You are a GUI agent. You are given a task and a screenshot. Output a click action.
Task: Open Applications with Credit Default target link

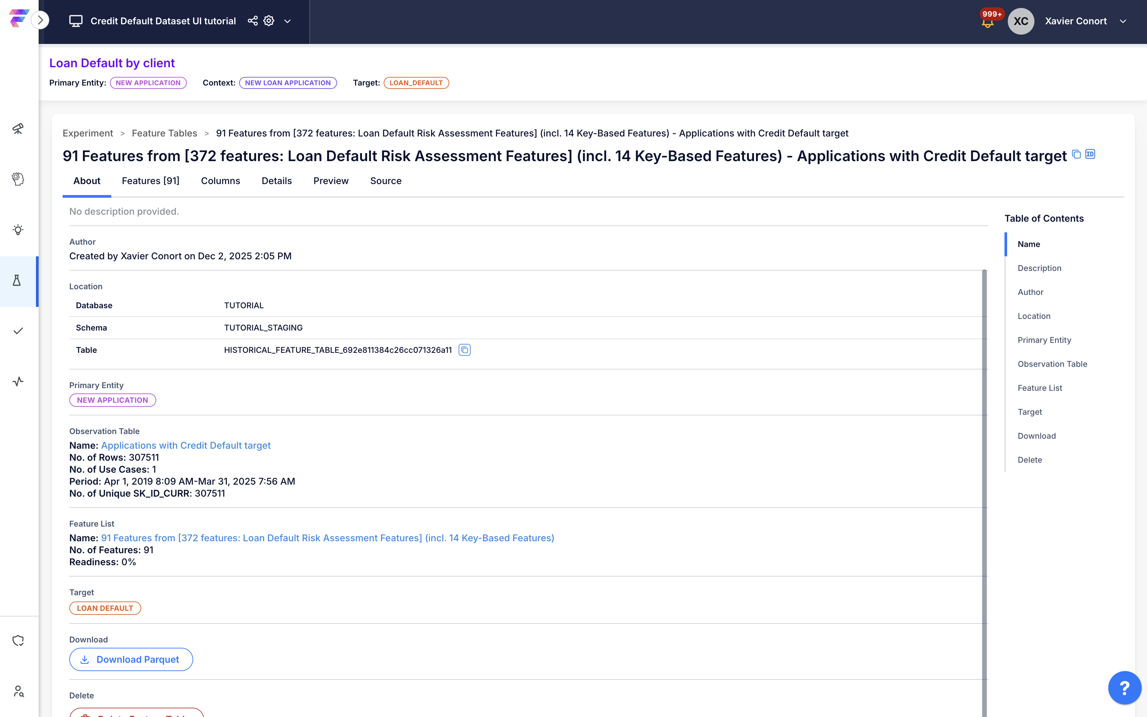[x=186, y=445]
